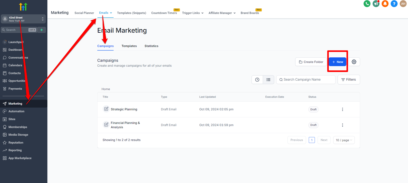Screen dimensions: 408x183
Task: Open the Statistics tab
Action: (151, 46)
